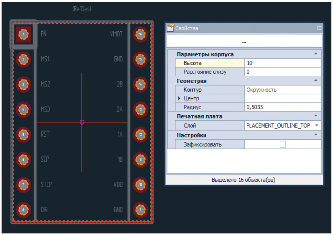Image resolution: width=333 pixels, height=235 pixels.
Task: Open the Слой layer dropdown
Action: click(x=316, y=125)
